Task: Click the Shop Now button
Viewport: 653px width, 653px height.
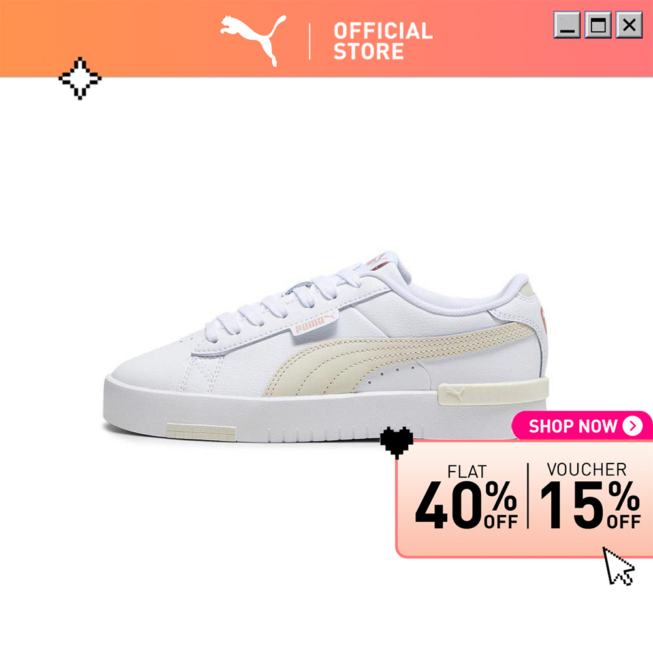Action: tap(582, 426)
